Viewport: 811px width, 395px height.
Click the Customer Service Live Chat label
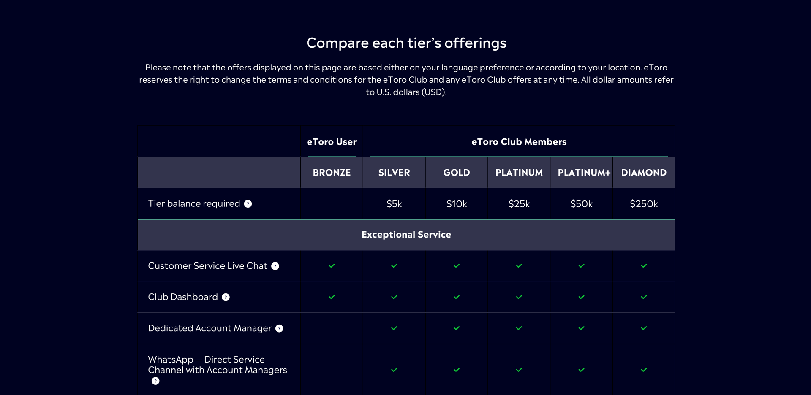pyautogui.click(x=207, y=266)
